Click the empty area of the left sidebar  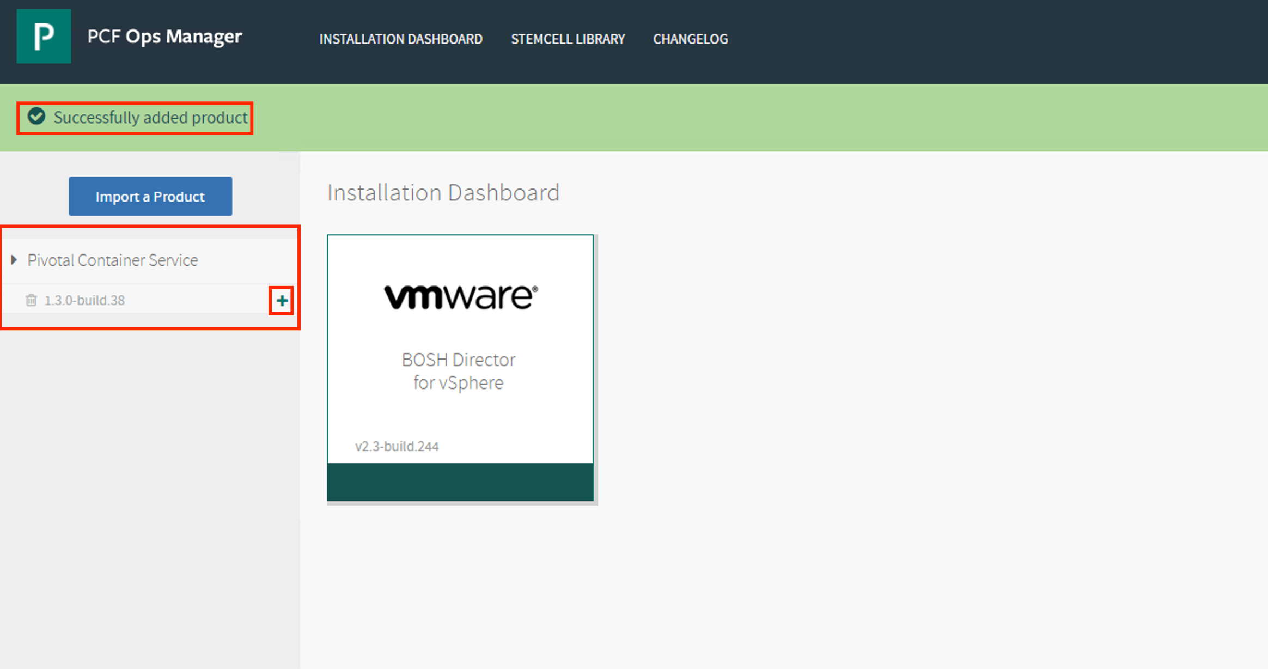click(x=150, y=490)
